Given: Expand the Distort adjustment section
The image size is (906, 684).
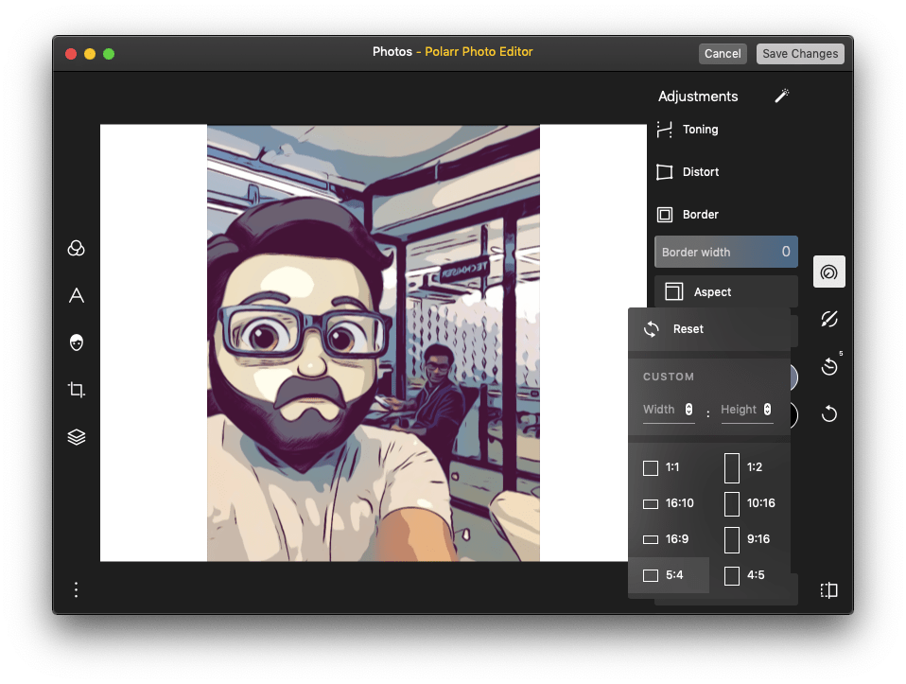Looking at the screenshot, I should [700, 172].
